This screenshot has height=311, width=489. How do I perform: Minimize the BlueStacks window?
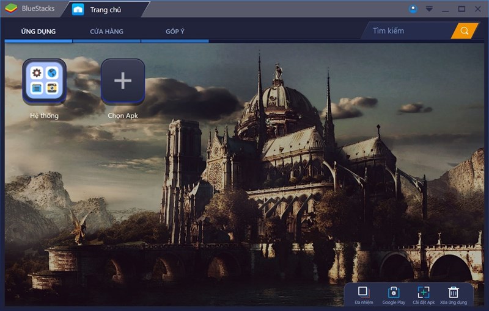click(x=446, y=9)
